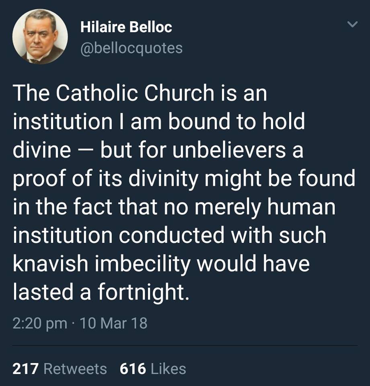Open the Hilaire Belloc display name link
This screenshot has height=386, width=370.
pyautogui.click(x=126, y=27)
